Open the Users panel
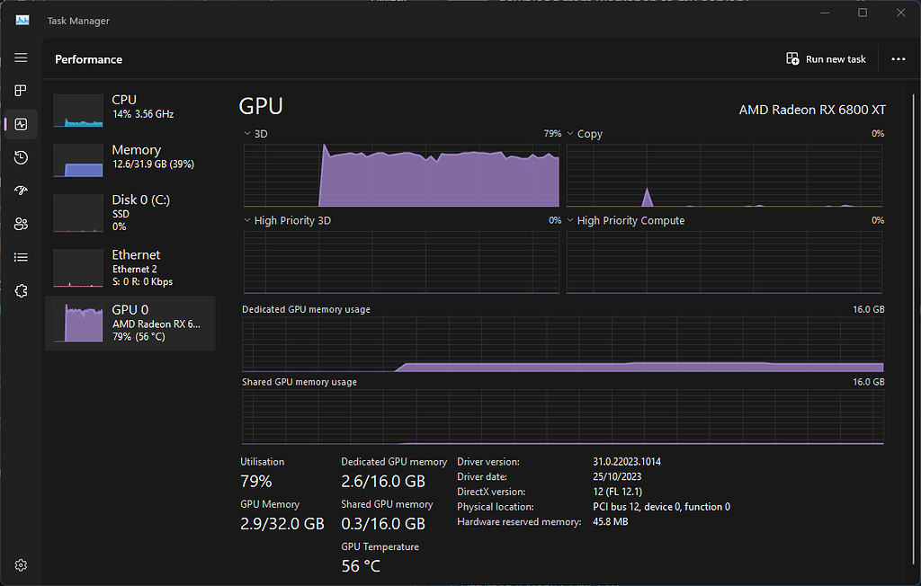 click(x=21, y=224)
